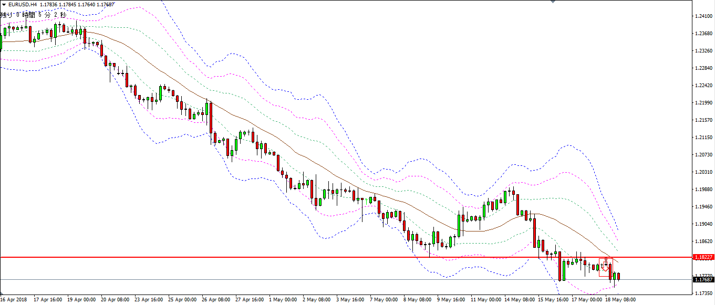Click the 2 May 08:00 time label
This screenshot has width=715, height=305.
(x=316, y=300)
